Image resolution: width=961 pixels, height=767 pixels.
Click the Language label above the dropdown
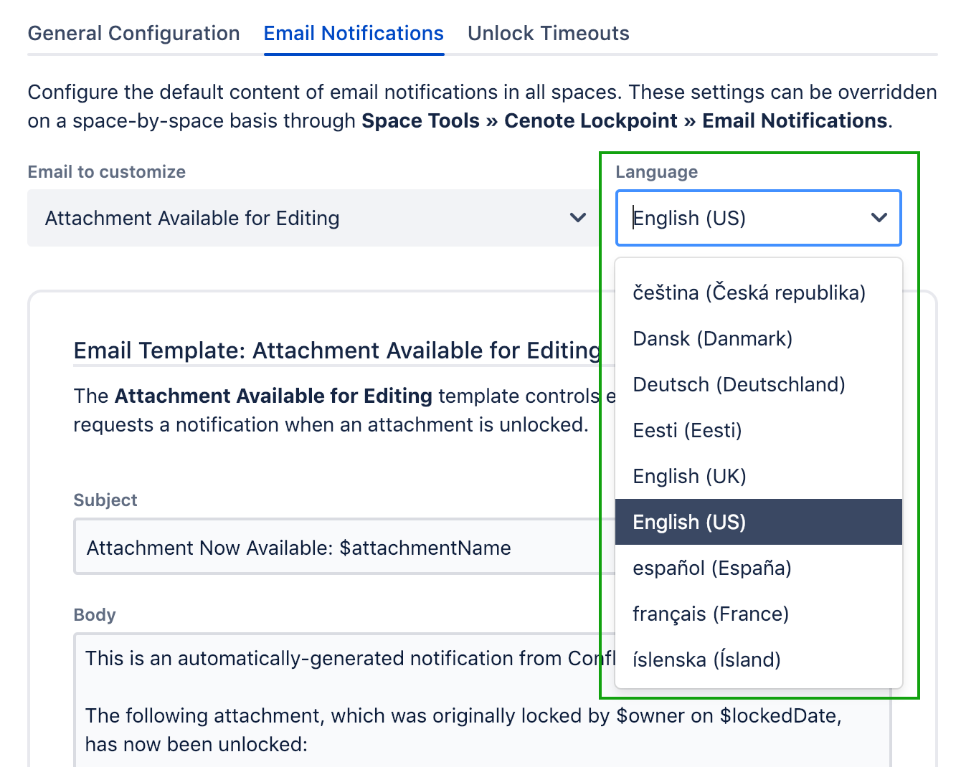(656, 172)
